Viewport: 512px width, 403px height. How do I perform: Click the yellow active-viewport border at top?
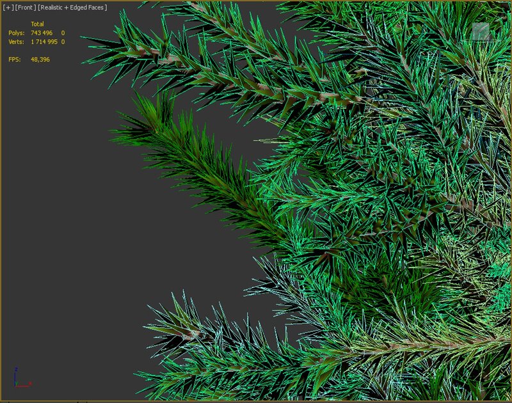[x=256, y=1]
